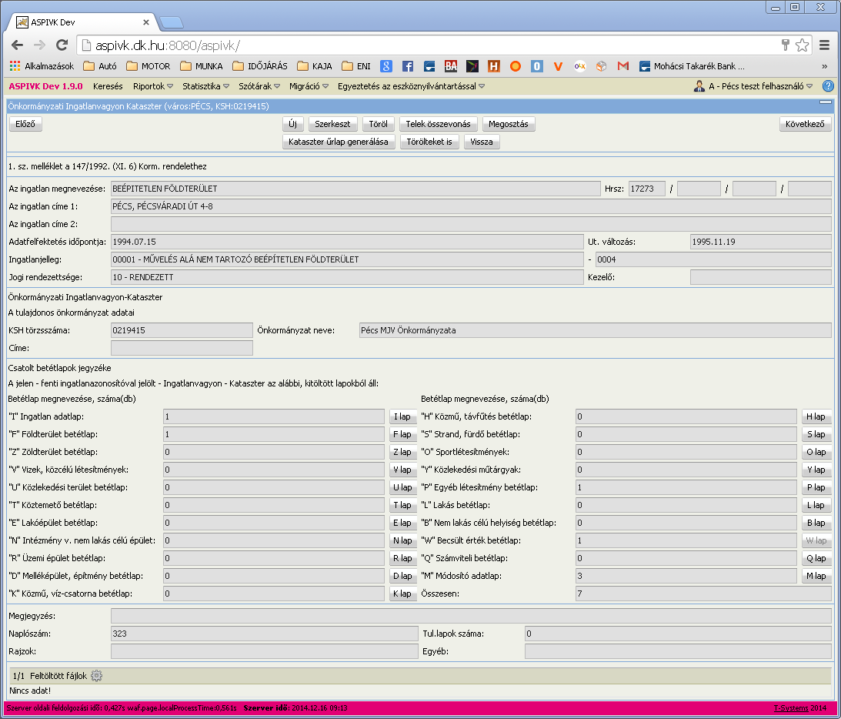841x719 pixels.
Task: Open the M lap sheet
Action: tap(816, 576)
